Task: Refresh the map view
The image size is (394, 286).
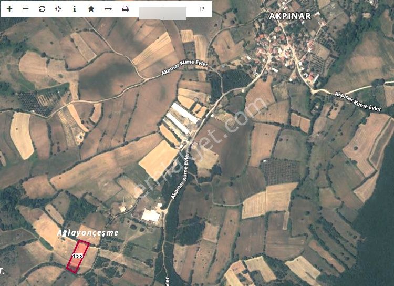Action: (42, 9)
